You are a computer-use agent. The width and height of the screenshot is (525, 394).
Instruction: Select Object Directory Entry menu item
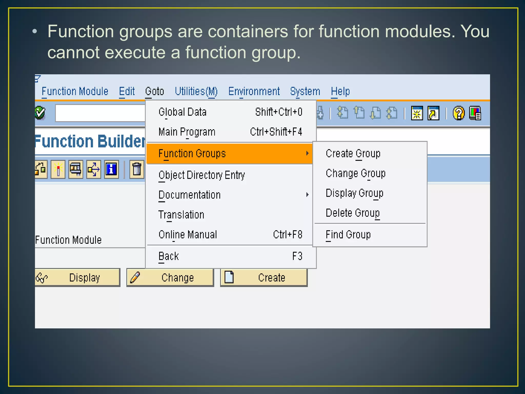point(202,175)
